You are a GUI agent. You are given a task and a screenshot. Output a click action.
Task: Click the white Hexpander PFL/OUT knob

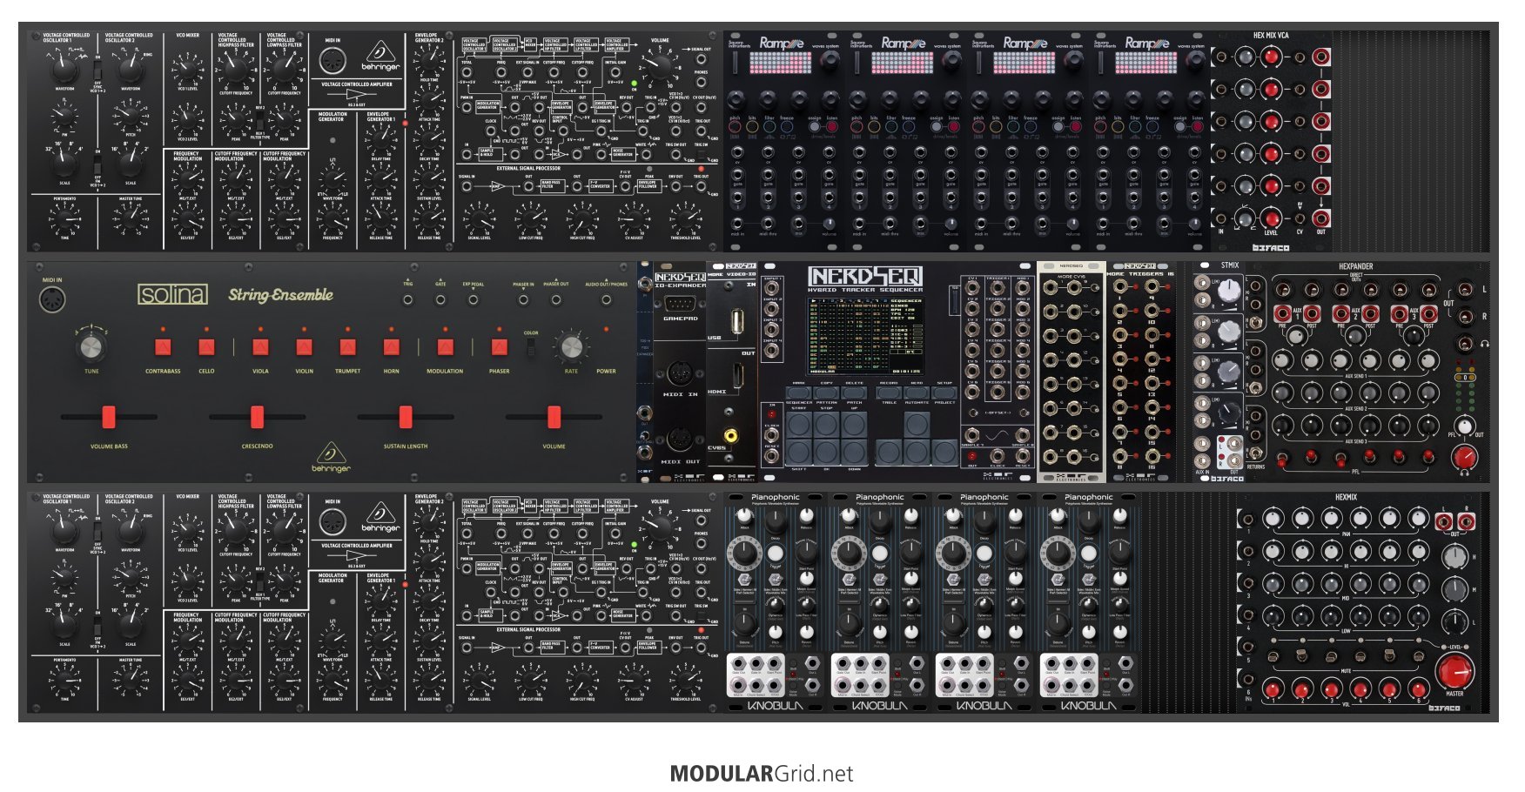[1465, 426]
